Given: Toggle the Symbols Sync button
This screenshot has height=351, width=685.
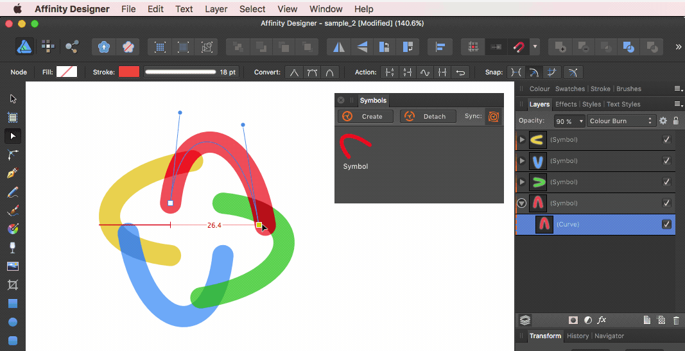Looking at the screenshot, I should pyautogui.click(x=494, y=117).
